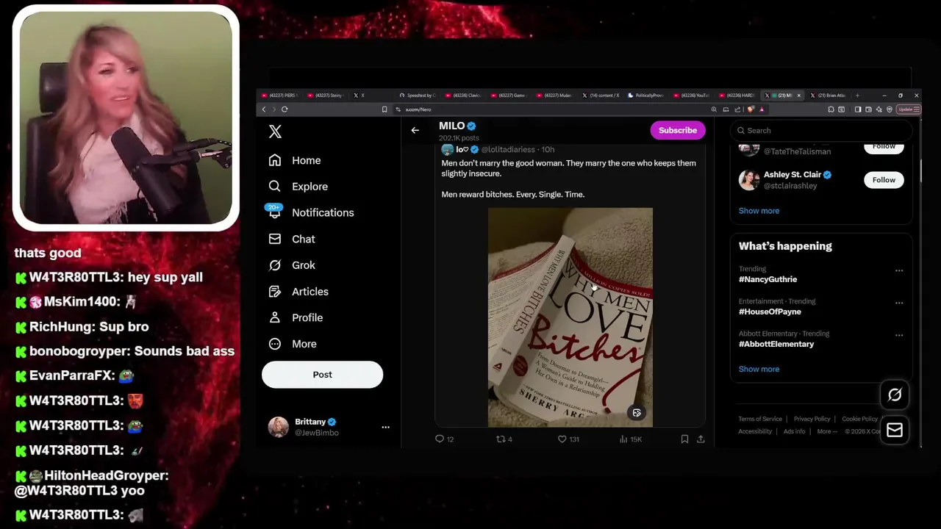
Task: Expand the footer More menu
Action: [827, 431]
